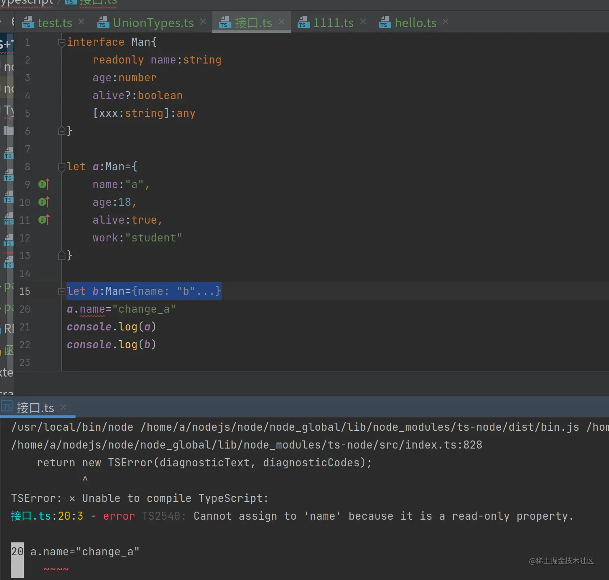
Task: Click the alive?:boolean declaration
Action: pos(137,95)
